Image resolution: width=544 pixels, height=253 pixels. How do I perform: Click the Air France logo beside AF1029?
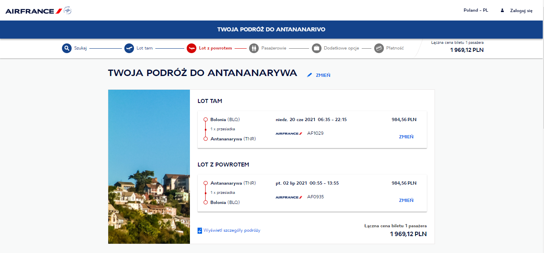(289, 134)
